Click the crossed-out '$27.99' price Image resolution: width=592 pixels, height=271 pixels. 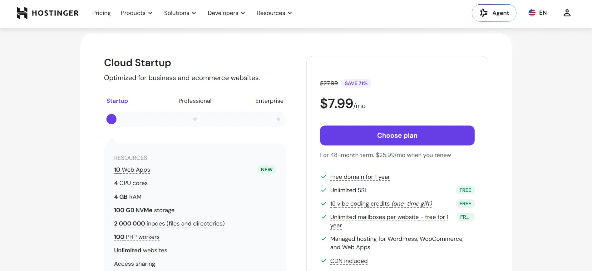coord(329,83)
